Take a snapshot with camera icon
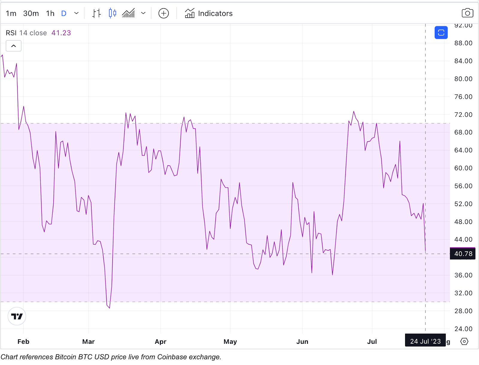The width and height of the screenshot is (479, 365). (467, 13)
